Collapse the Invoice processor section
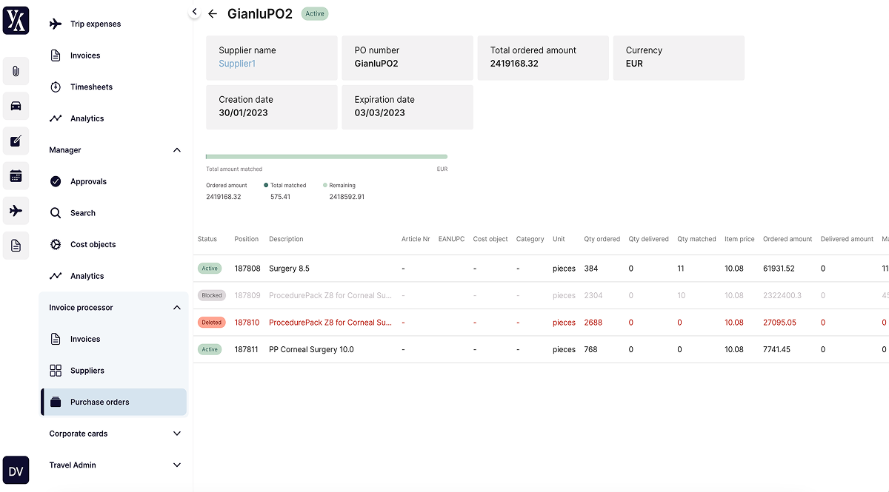This screenshot has height=492, width=889. 176,307
